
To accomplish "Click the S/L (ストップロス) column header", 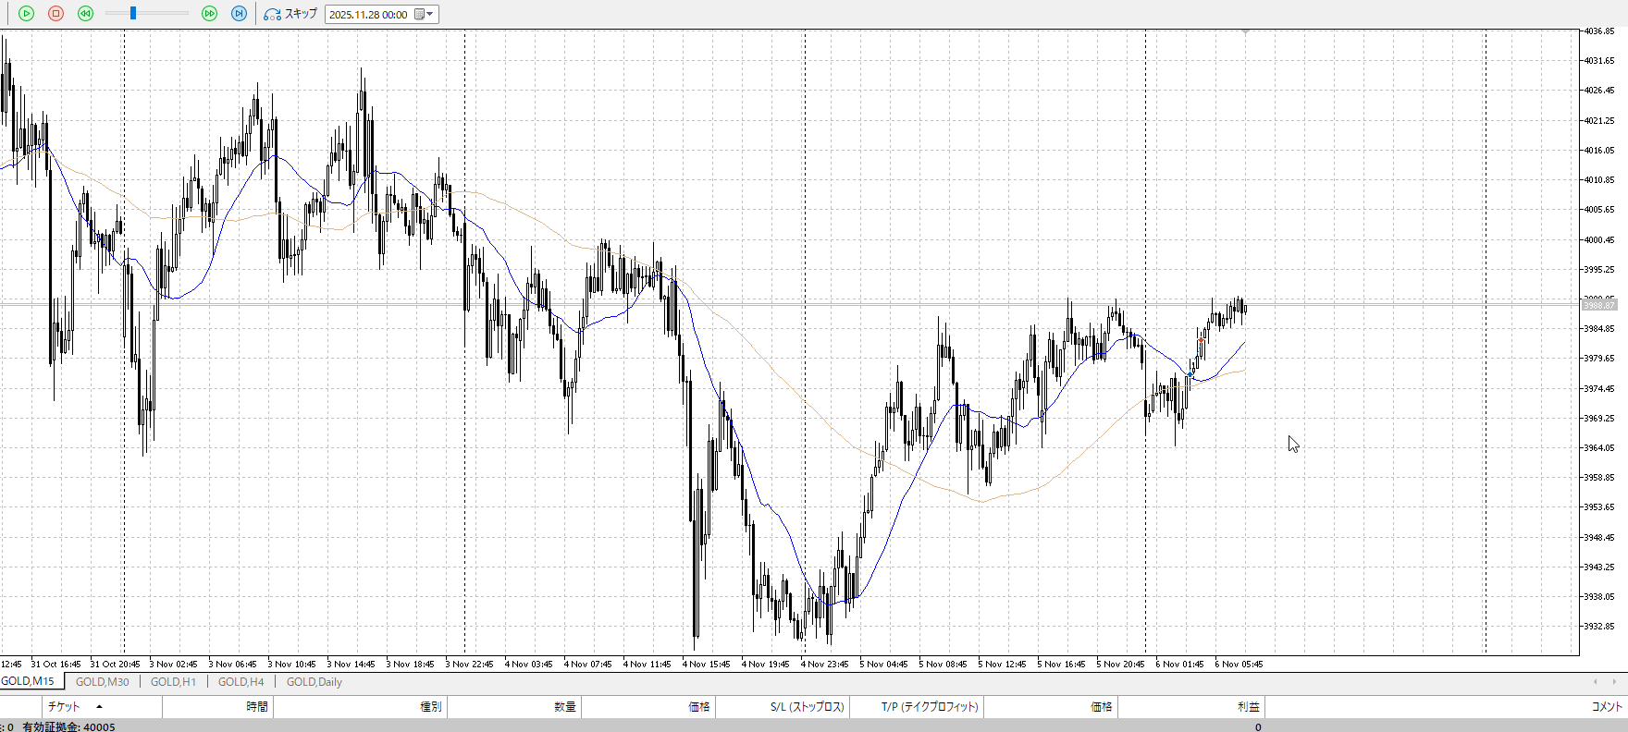I will tap(807, 707).
